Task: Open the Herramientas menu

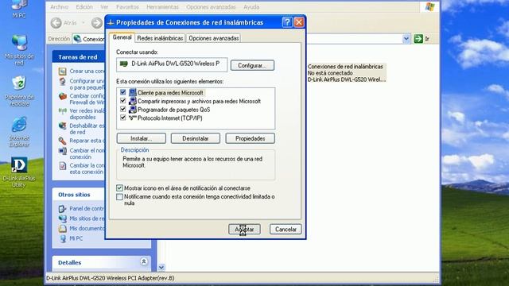Action: (162, 7)
